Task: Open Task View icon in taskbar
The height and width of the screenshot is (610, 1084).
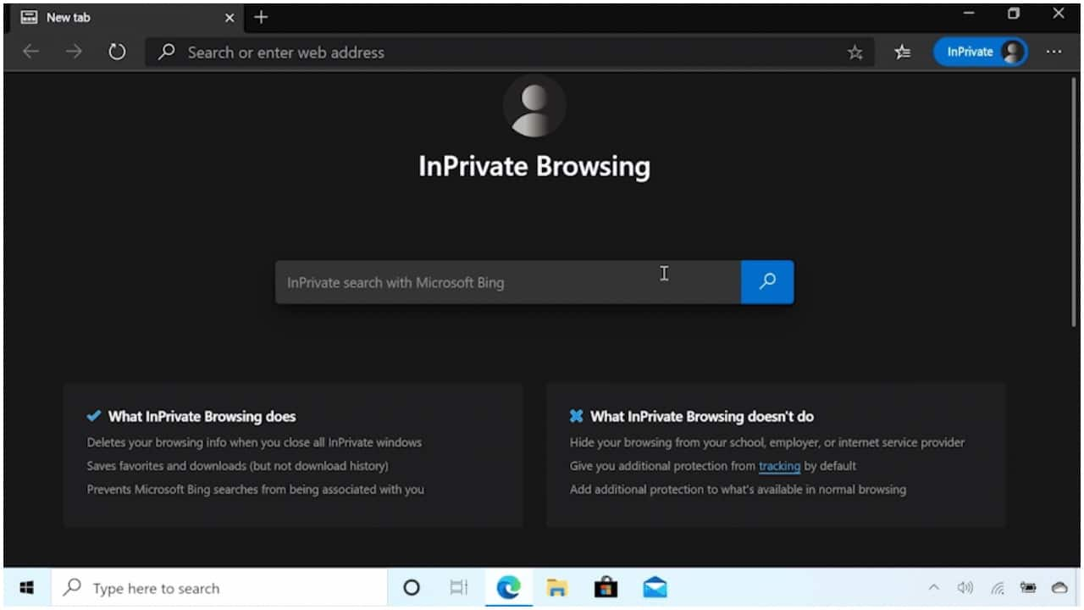Action: point(458,587)
